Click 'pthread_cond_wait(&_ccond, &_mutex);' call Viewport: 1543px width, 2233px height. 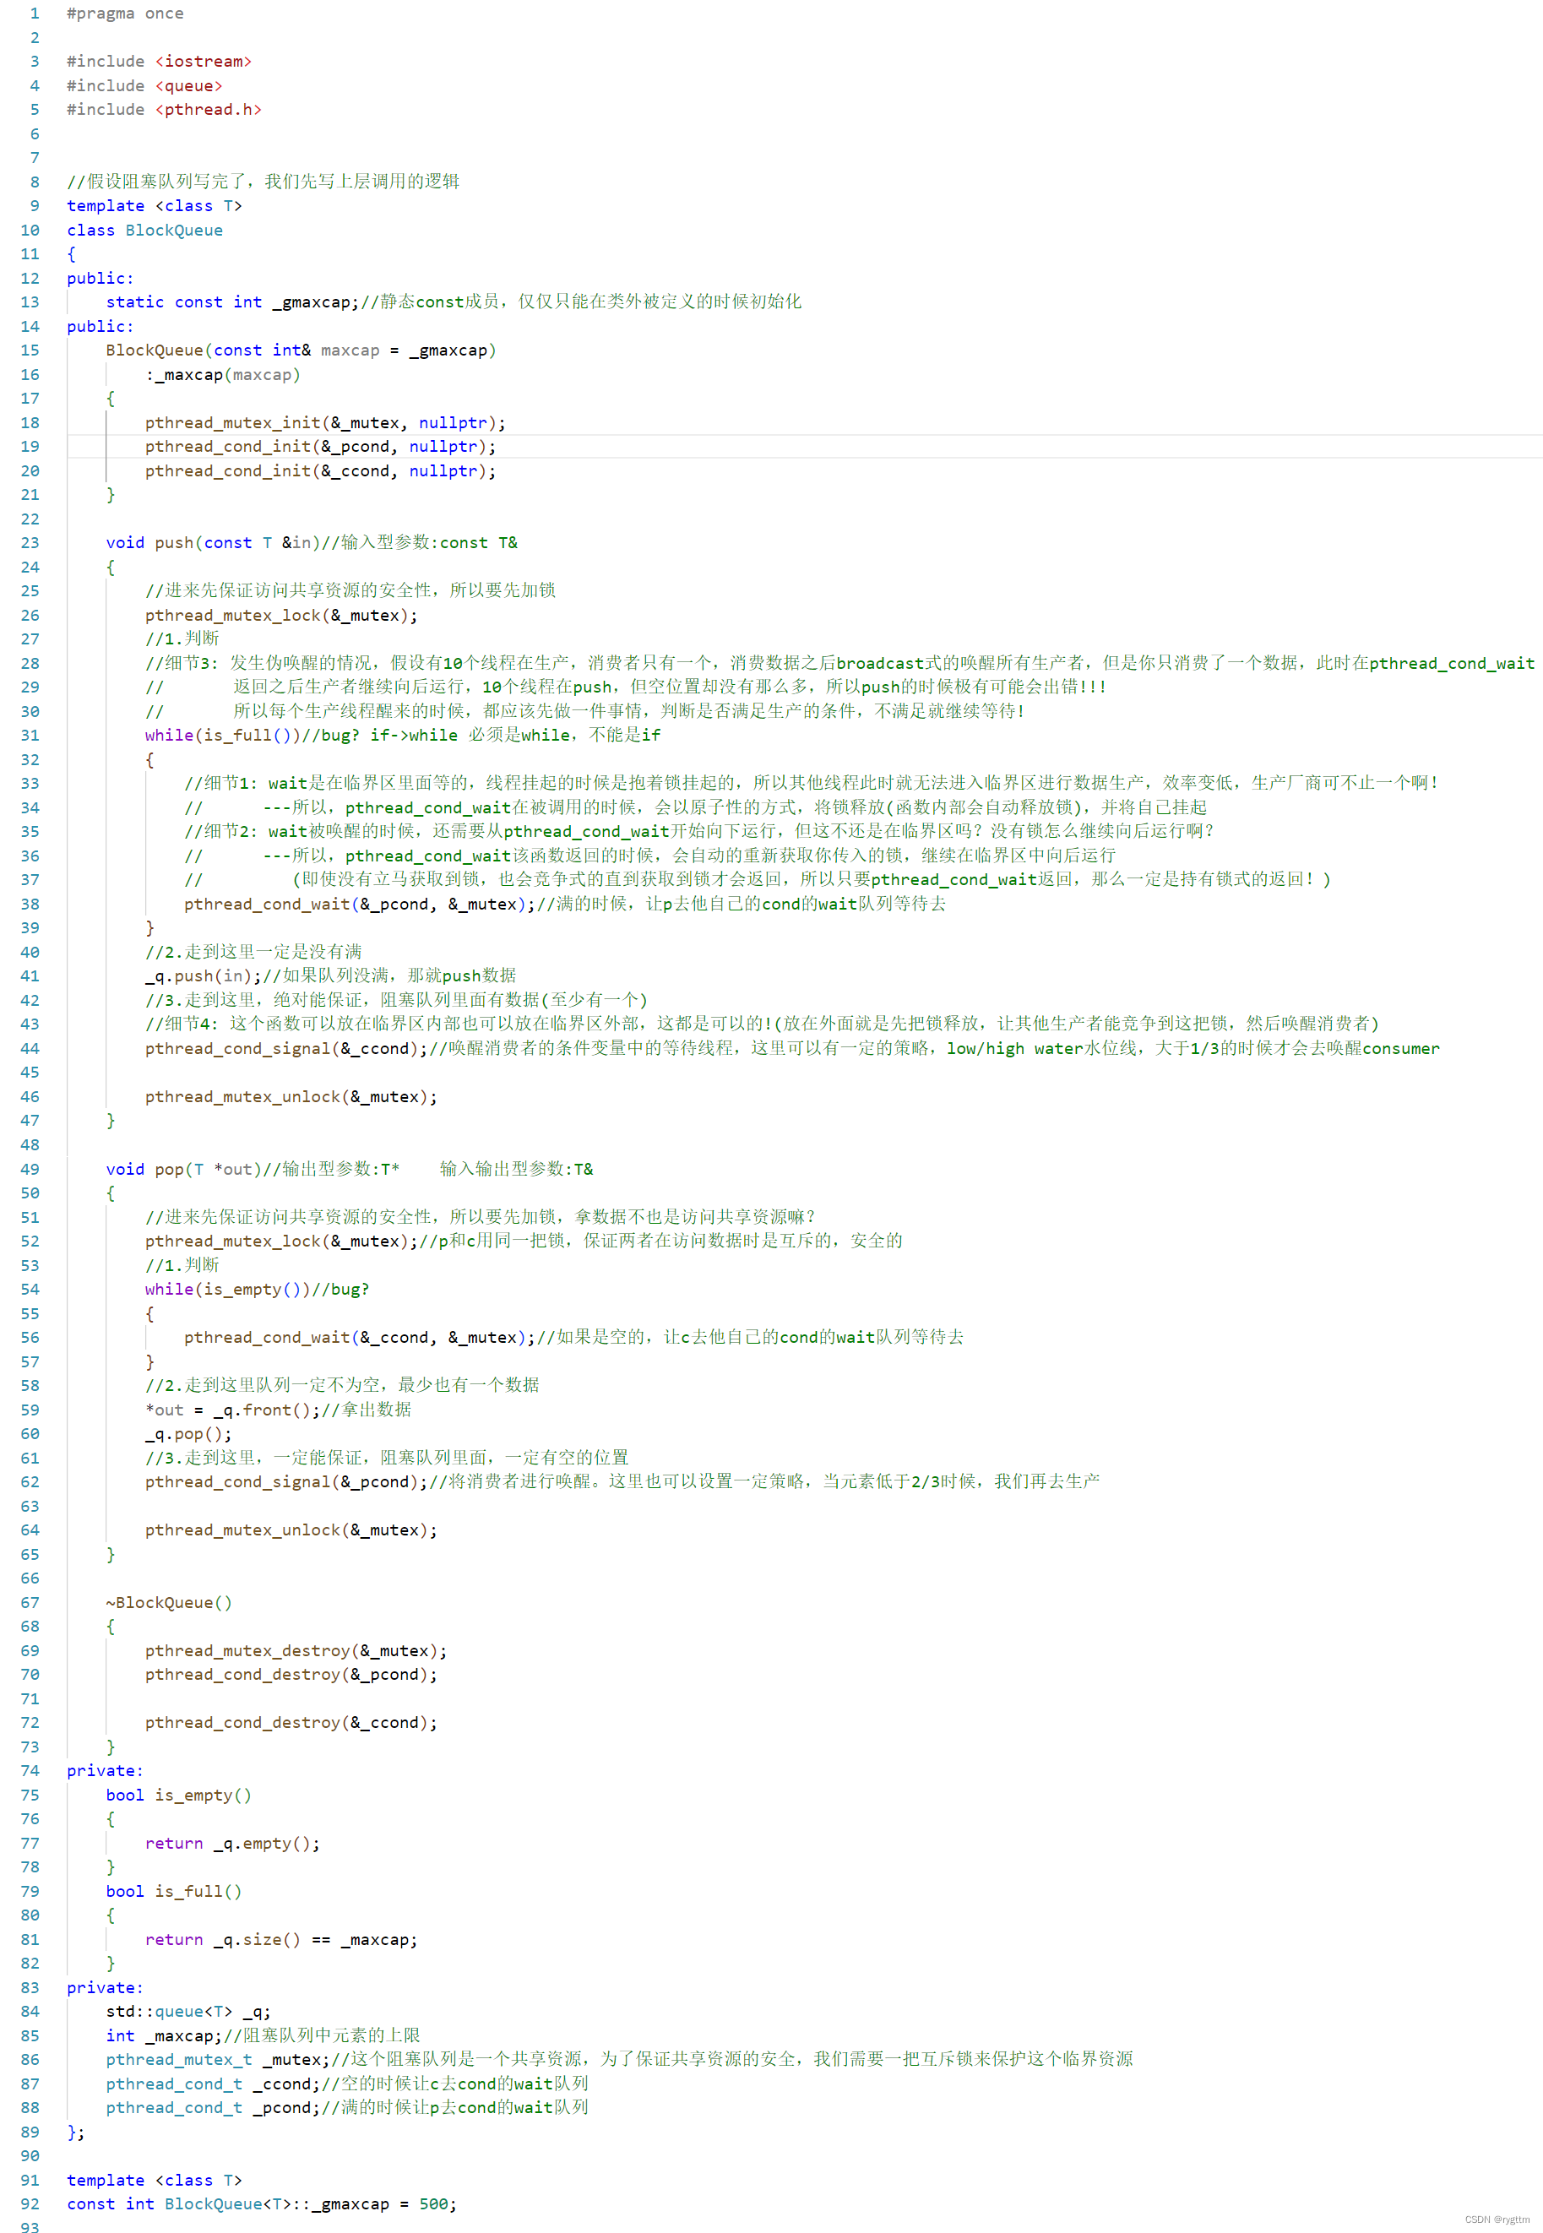360,1338
